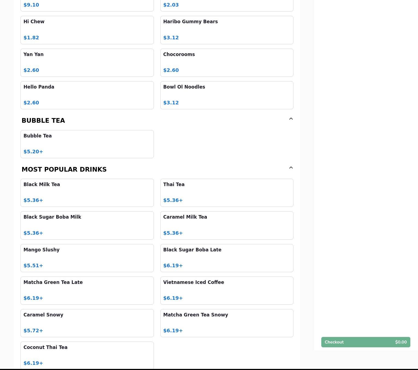Open Black Sugar Boba Milk item
This screenshot has width=418, height=370.
click(x=87, y=225)
